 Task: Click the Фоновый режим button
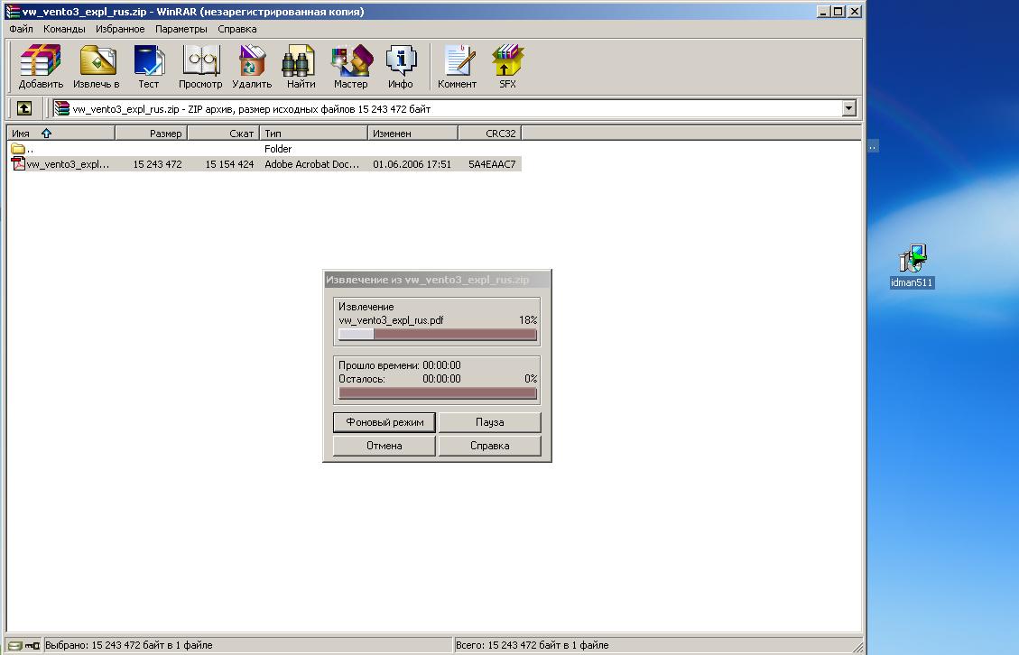pyautogui.click(x=384, y=422)
